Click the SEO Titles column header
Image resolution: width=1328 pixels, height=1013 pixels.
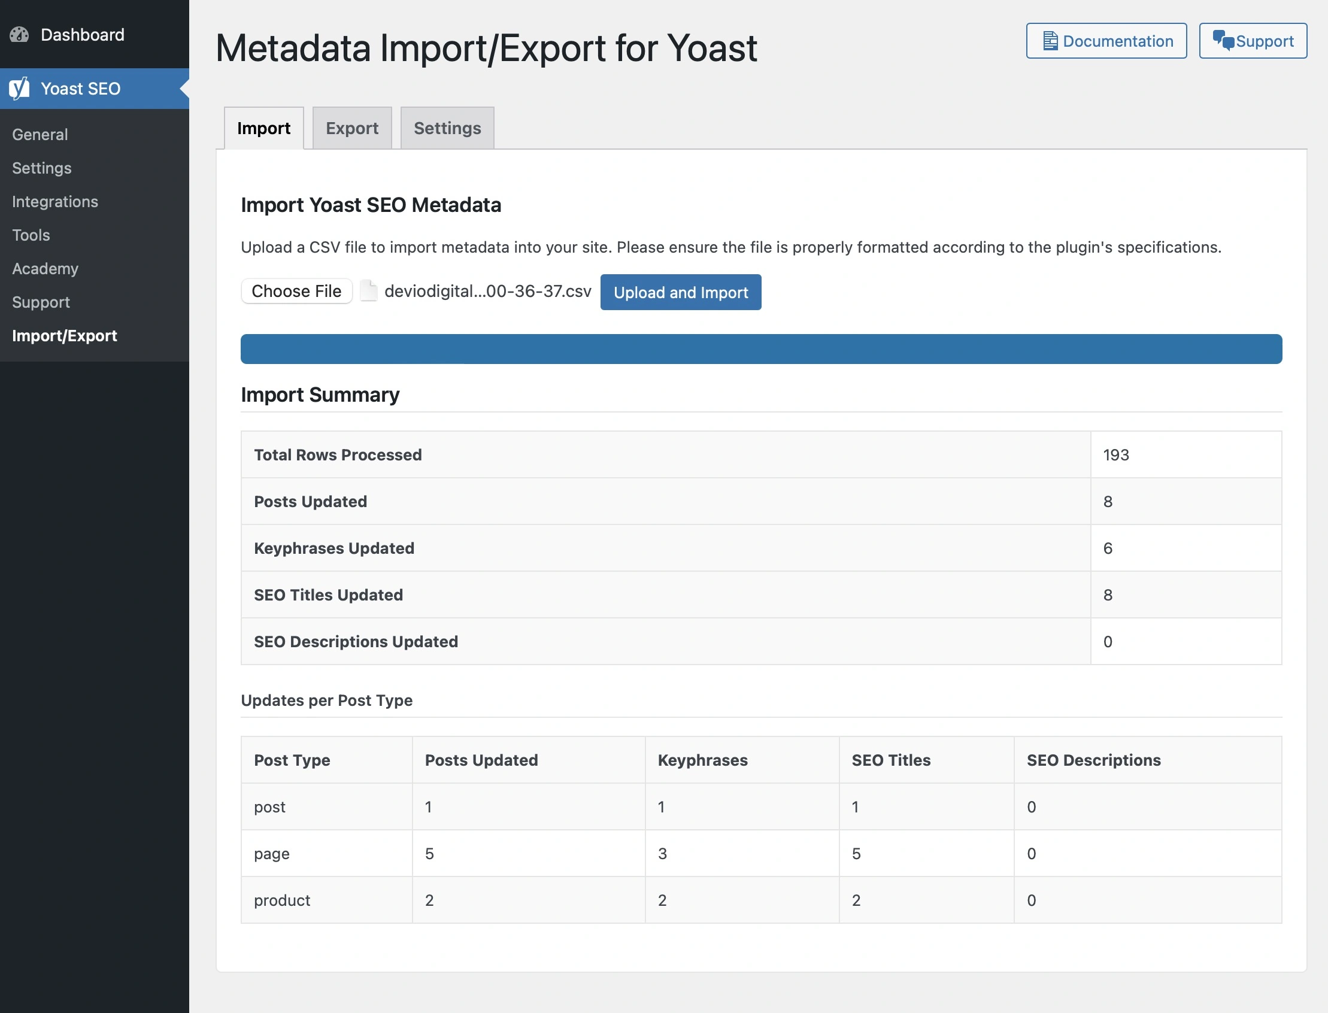891,760
